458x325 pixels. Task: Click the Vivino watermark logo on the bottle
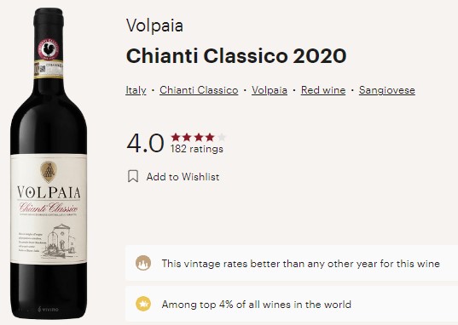(x=49, y=309)
